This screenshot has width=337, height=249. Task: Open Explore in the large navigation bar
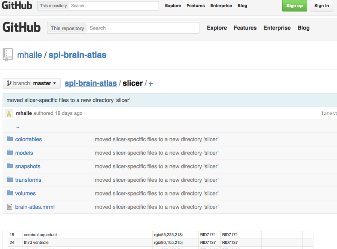[x=217, y=28]
